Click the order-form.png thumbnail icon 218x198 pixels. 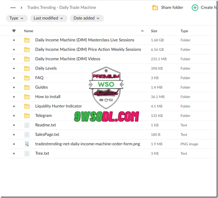[27, 144]
